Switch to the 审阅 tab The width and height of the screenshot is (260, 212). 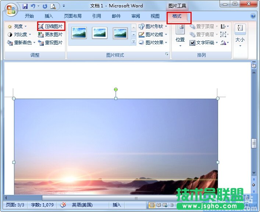136,16
